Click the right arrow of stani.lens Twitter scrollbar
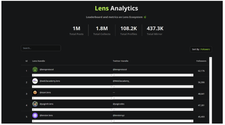The height and width of the screenshot is (125, 225). (x=192, y=98)
